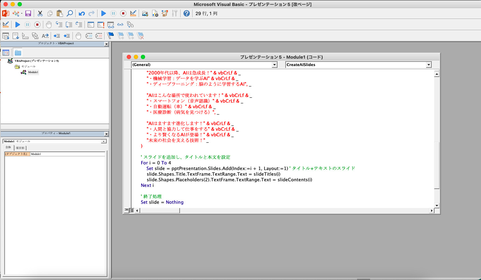Image resolution: width=481 pixels, height=280 pixels.
Task: Click the Step Out debug icon
Action: tap(79, 25)
